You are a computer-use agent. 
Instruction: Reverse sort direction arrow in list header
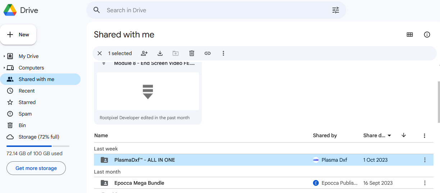404,135
